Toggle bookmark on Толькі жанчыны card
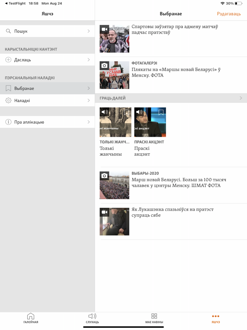This screenshot has height=330, width=247. [126, 112]
